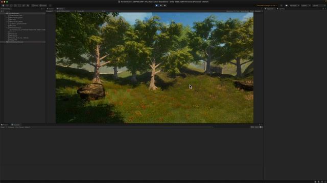The height and width of the screenshot is (183, 327).
Task: Toggle Global/Local handle rotation
Action: pyautogui.click(x=43, y=6)
